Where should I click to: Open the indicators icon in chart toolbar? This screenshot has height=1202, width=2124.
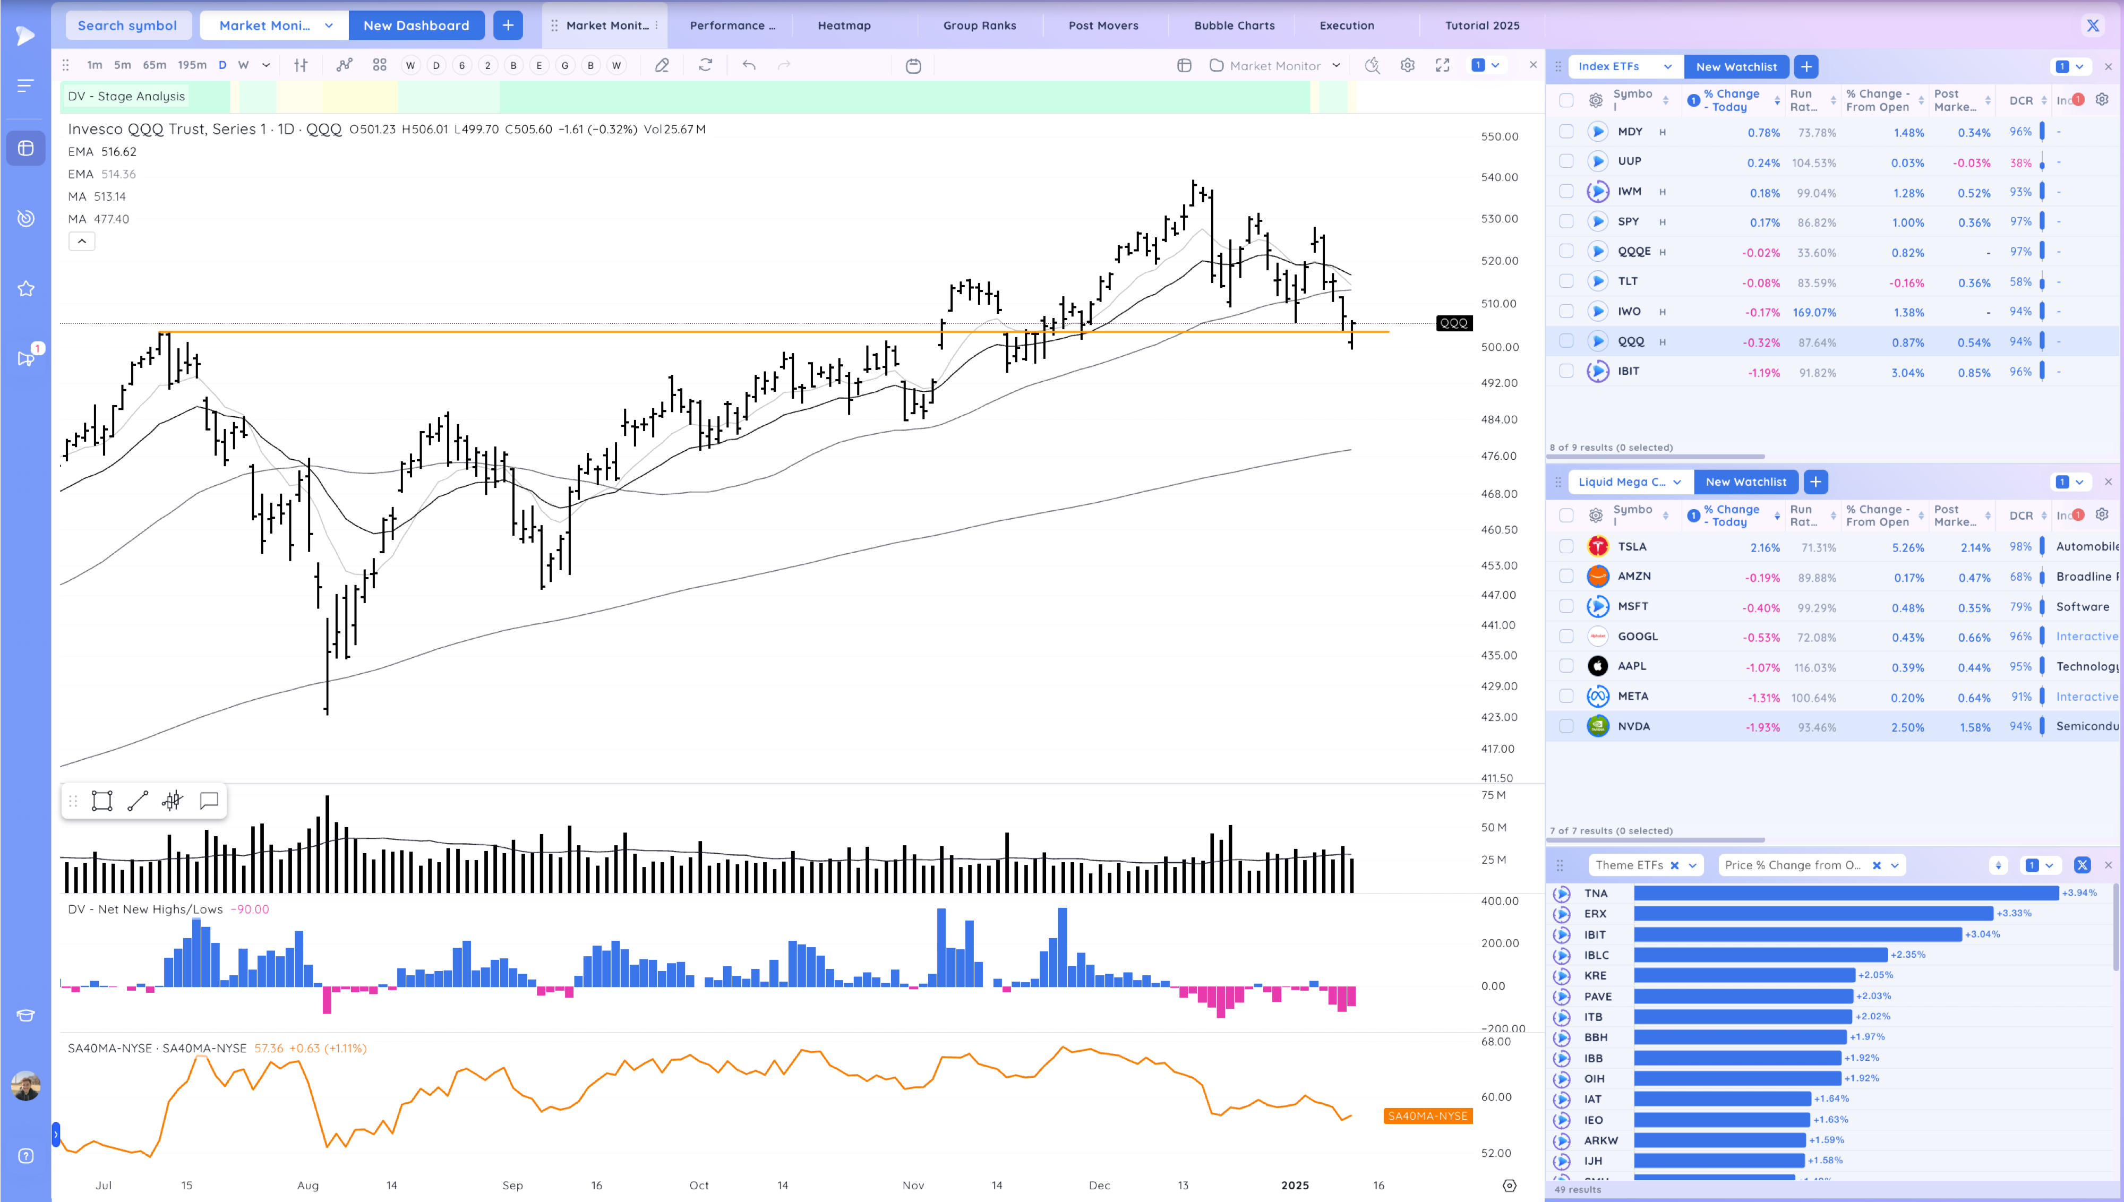pyautogui.click(x=344, y=65)
